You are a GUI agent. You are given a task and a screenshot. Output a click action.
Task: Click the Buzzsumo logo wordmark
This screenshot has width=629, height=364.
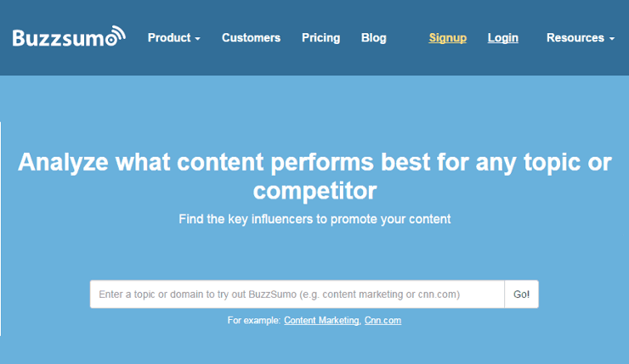pos(61,38)
